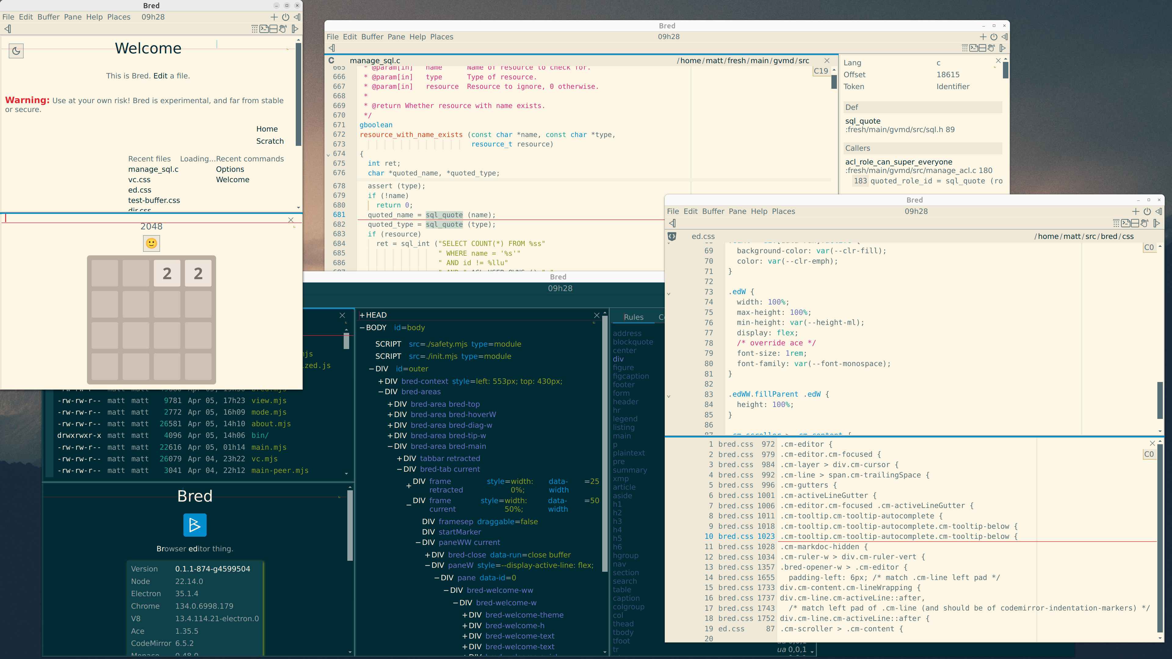Image resolution: width=1172 pixels, height=659 pixels.
Task: Fold the .edW rule at line 73
Action: pos(669,293)
